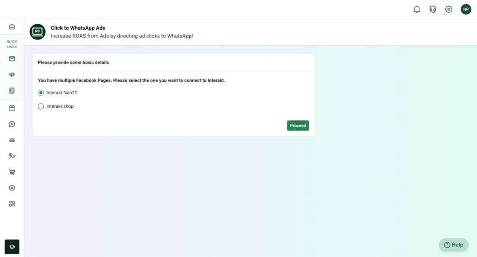Open the inbox envelope icon
477x257 pixels.
12,59
